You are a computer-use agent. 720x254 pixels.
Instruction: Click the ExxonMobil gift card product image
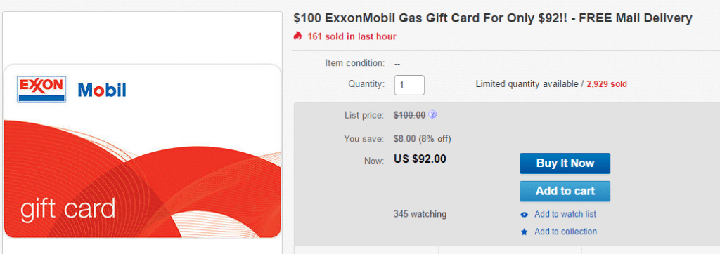coord(142,152)
